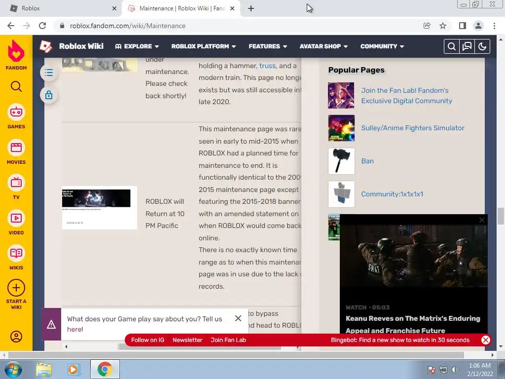The height and width of the screenshot is (379, 505).
Task: Open the user profile icon in Fandom sidebar
Action: pyautogui.click(x=16, y=337)
